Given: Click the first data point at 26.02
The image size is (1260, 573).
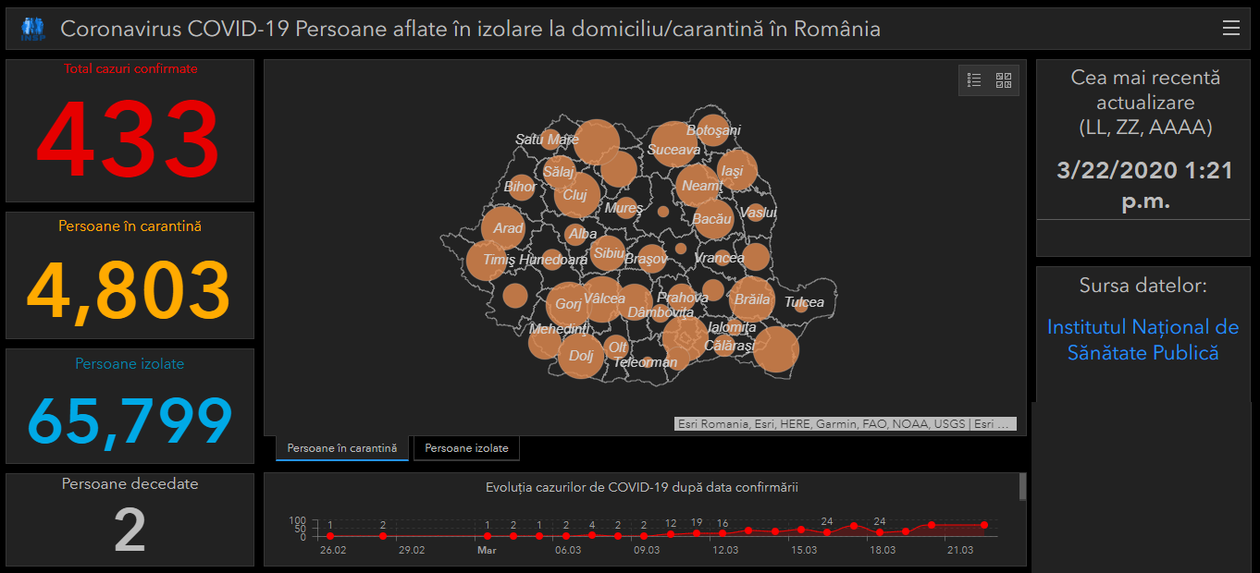Looking at the screenshot, I should tap(330, 536).
